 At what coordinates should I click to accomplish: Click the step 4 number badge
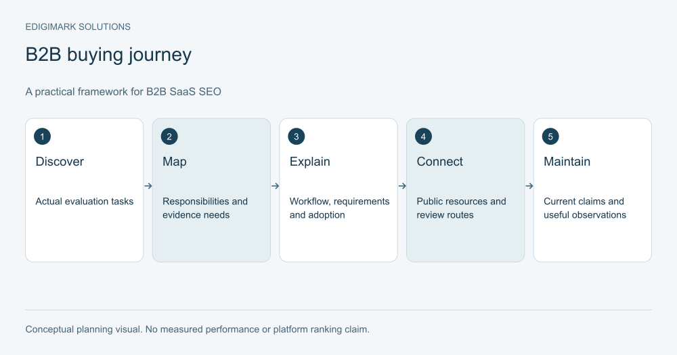click(423, 137)
